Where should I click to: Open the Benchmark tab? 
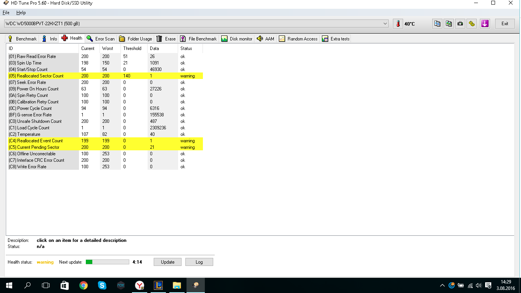click(x=22, y=39)
